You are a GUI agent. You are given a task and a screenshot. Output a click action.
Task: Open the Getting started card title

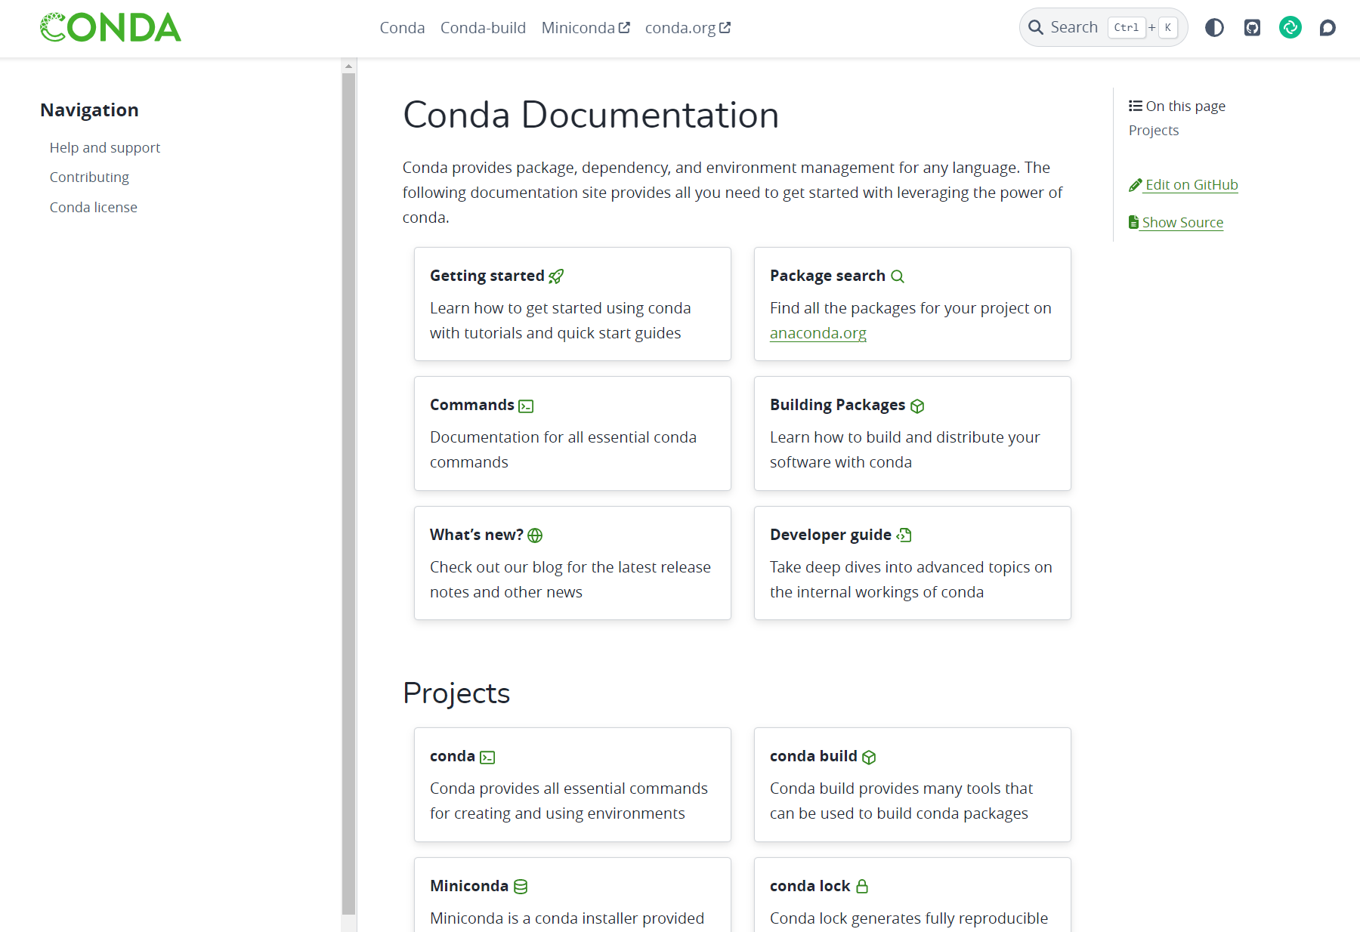coord(487,276)
